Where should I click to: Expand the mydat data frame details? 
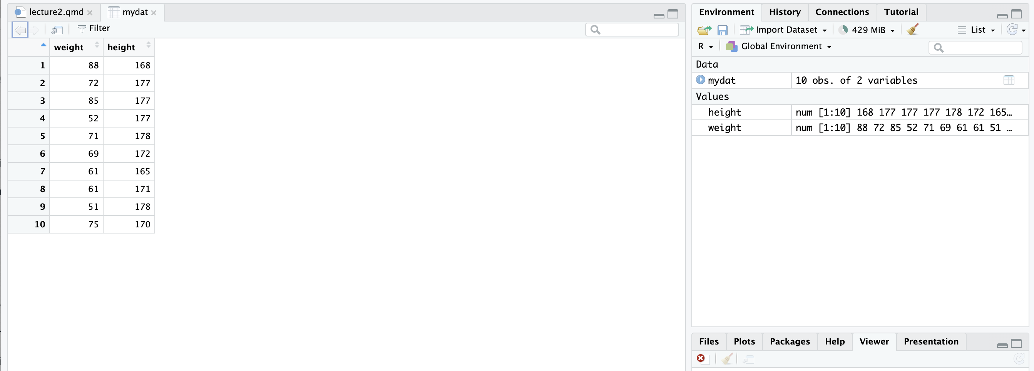tap(701, 80)
